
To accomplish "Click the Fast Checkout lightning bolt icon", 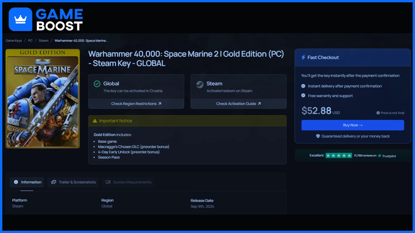I will (x=303, y=58).
